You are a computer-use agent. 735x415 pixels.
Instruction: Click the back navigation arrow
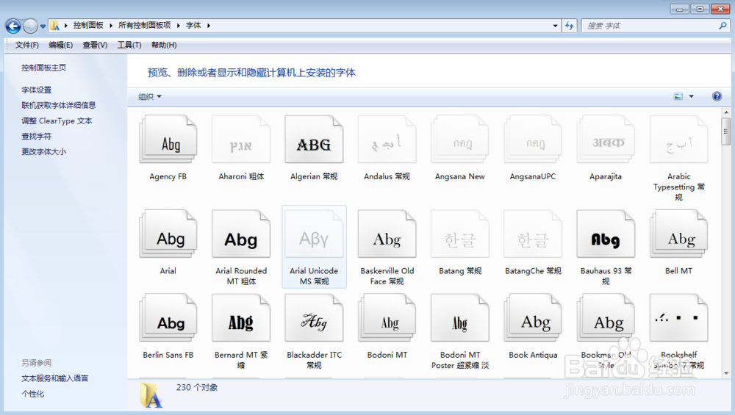[13, 26]
